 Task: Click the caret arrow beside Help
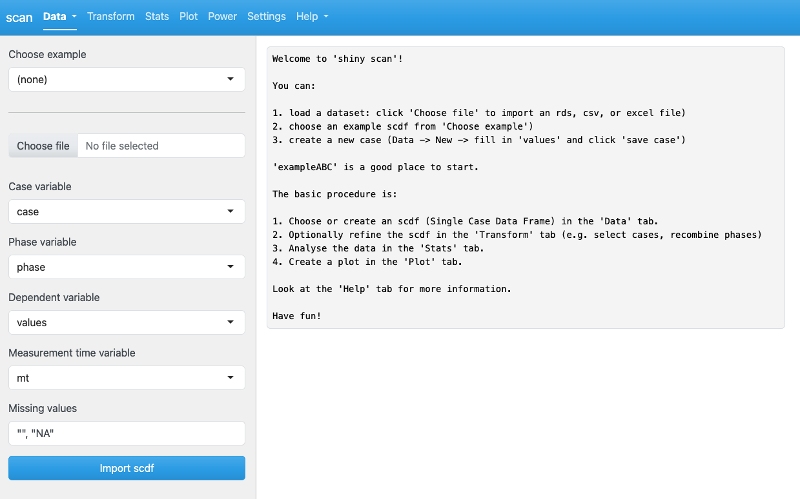click(326, 17)
